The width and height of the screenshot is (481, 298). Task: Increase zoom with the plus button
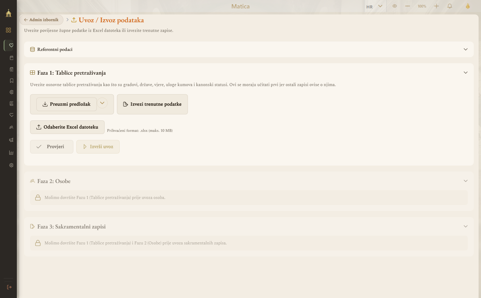[x=437, y=6]
